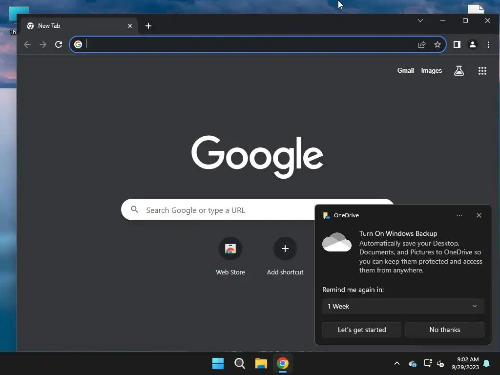Open the Chrome side panel
This screenshot has width=500, height=375.
pos(457,44)
